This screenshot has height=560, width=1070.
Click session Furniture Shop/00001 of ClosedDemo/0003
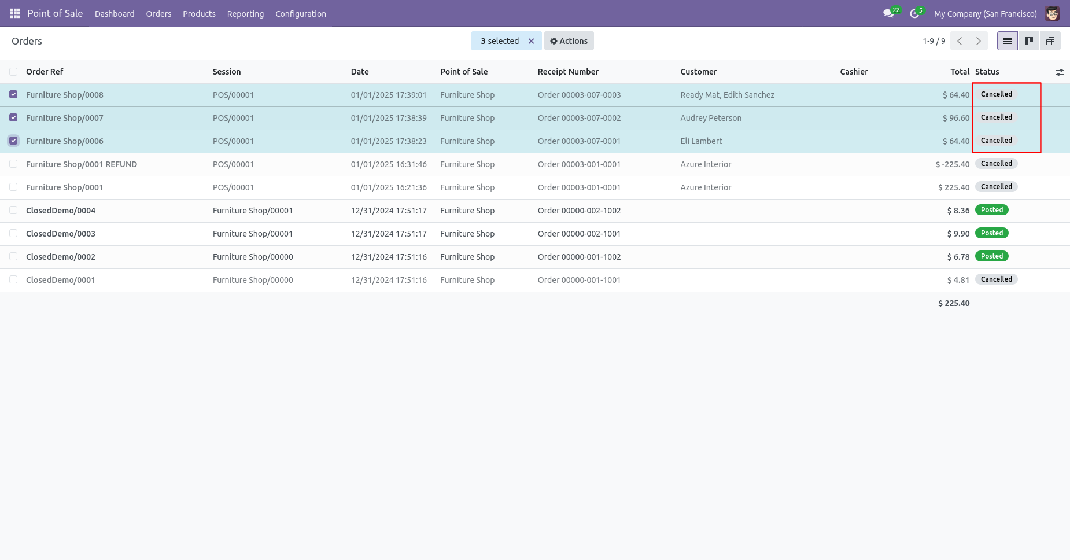(253, 234)
